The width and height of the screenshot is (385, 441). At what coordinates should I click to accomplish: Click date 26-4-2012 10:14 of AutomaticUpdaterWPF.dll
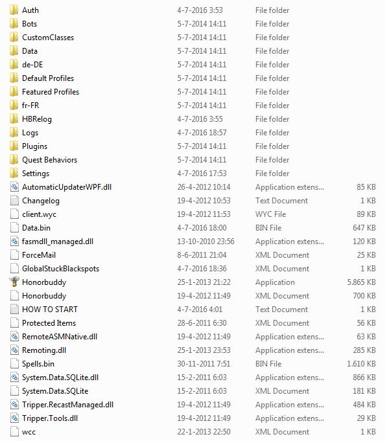[x=204, y=187]
